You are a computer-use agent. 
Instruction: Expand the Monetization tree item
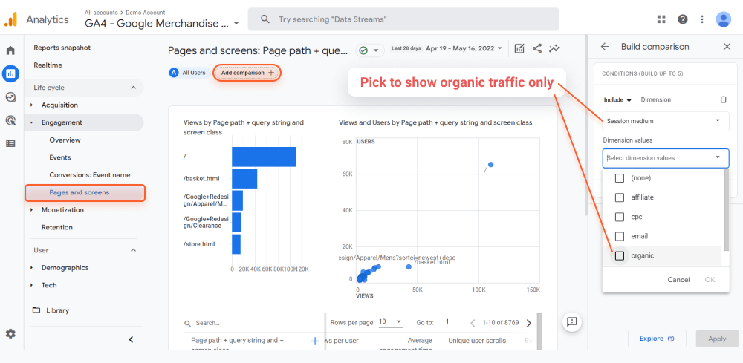click(32, 209)
